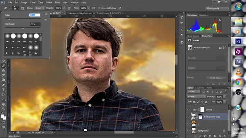
Task: Switch to the Channels tab
Action: pos(200,88)
